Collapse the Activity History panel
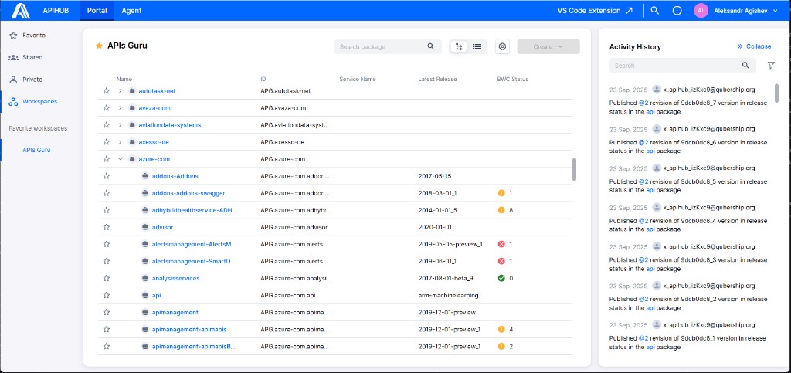 754,46
